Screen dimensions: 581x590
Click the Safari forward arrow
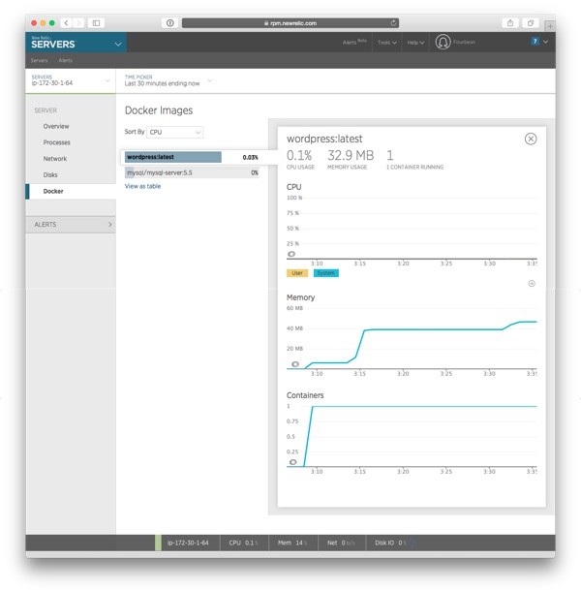(x=78, y=23)
